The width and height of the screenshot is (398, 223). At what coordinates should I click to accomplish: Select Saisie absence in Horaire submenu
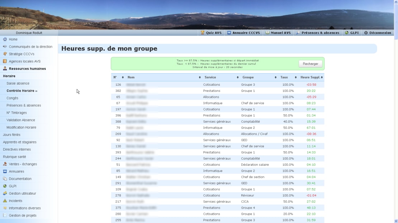(x=18, y=83)
